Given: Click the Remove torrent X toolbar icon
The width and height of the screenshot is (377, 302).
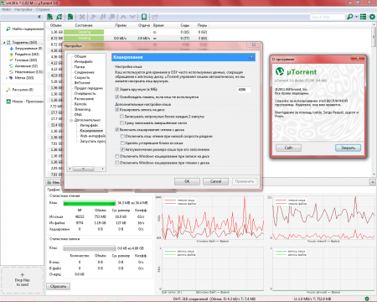Looking at the screenshot, I should [x=82, y=17].
